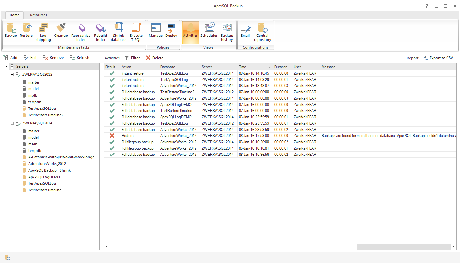Open Email configuration
This screenshot has width=460, height=263.
(x=245, y=31)
